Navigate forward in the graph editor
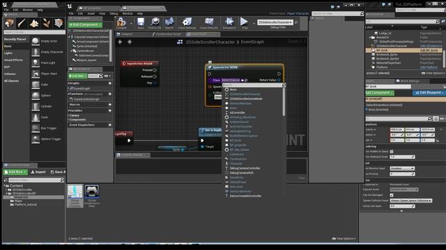The image size is (446, 250). [130, 42]
